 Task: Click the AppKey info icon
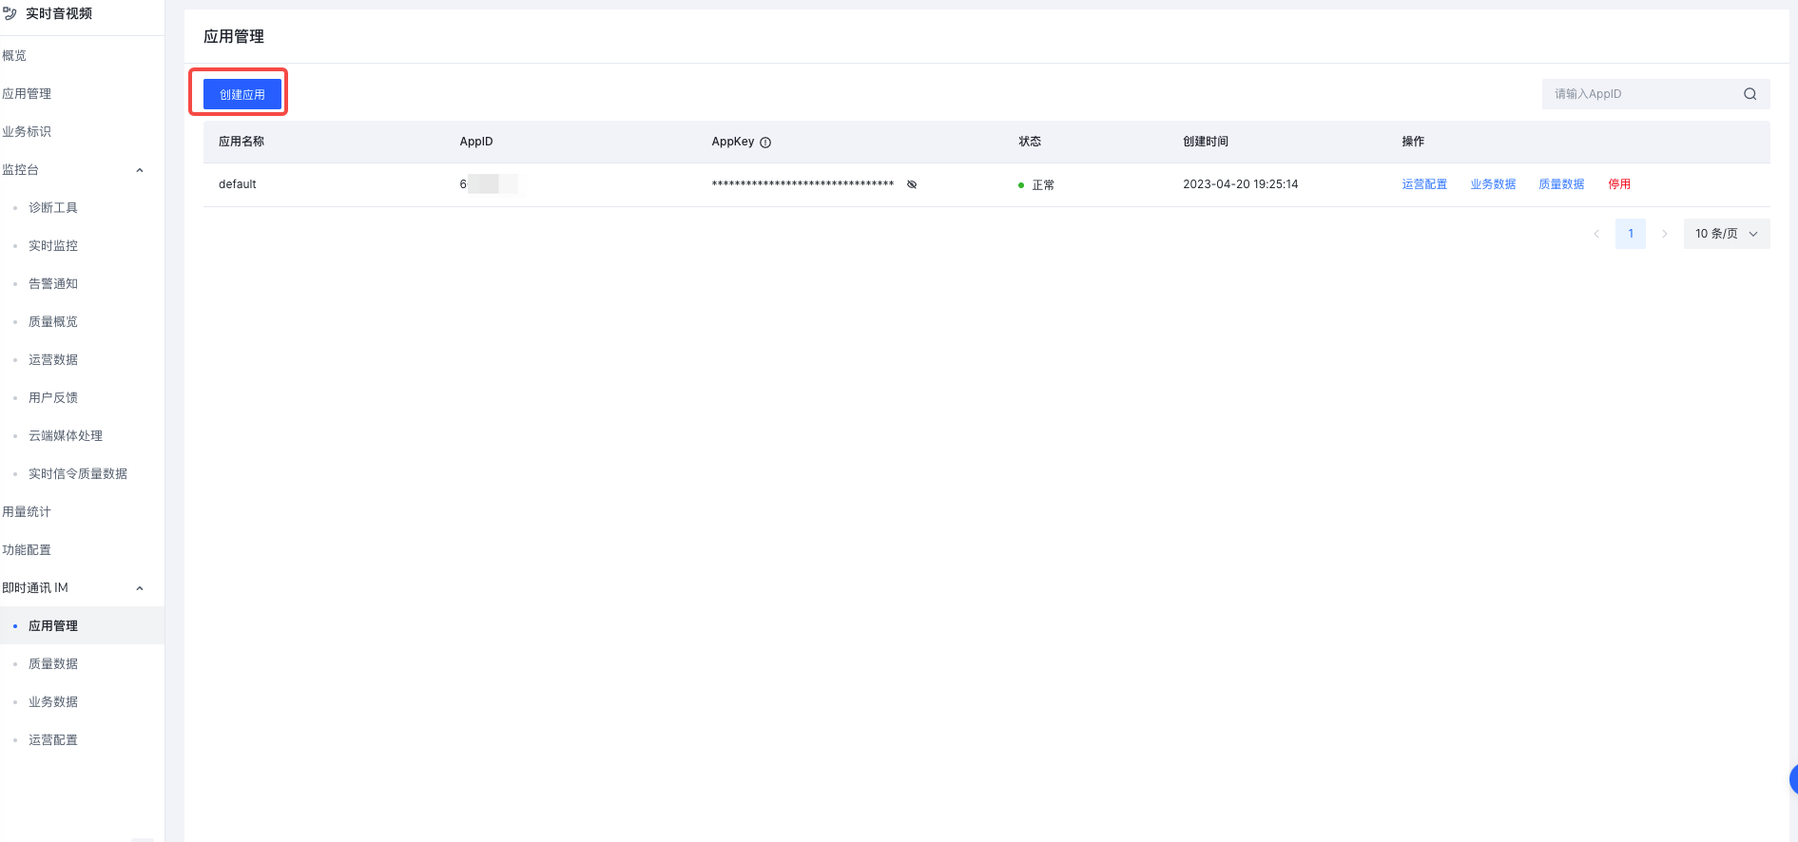point(765,143)
